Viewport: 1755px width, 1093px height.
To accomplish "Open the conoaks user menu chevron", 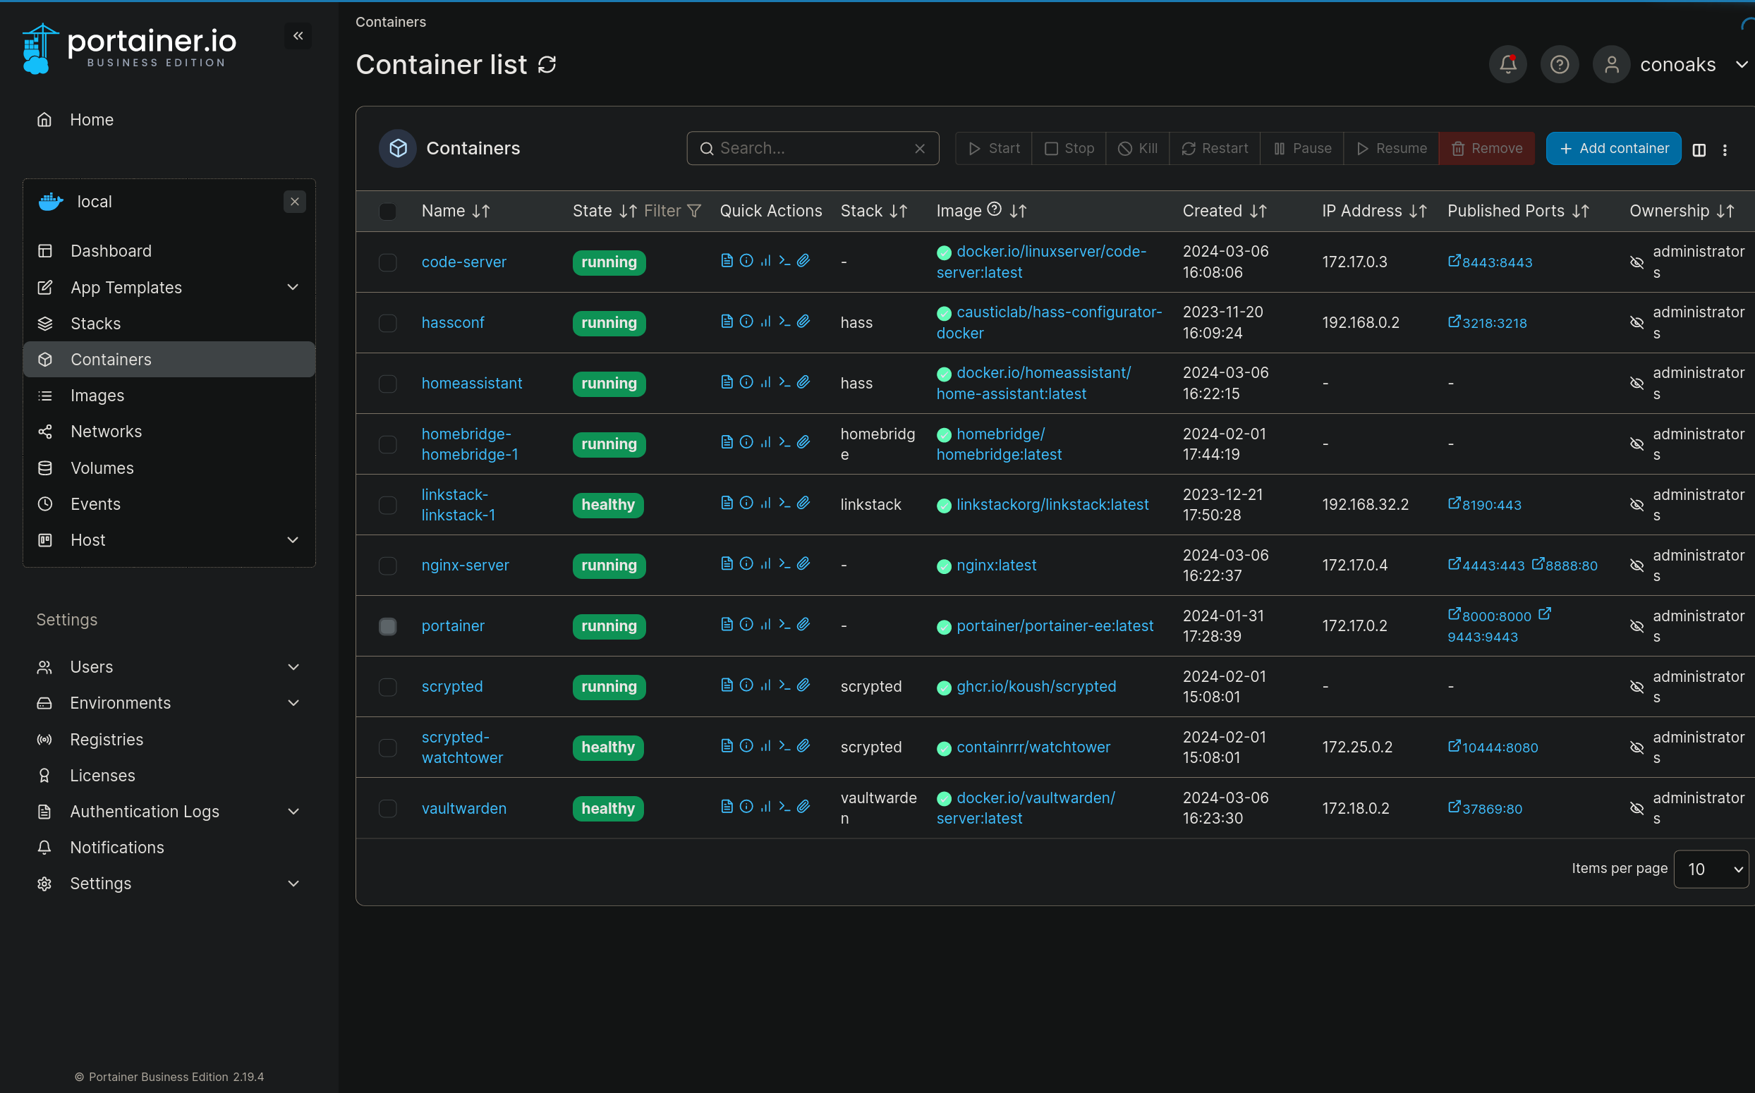I will tap(1742, 64).
